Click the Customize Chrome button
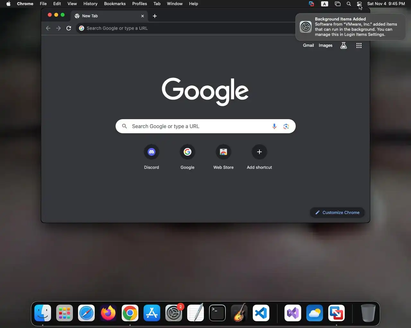 click(337, 213)
